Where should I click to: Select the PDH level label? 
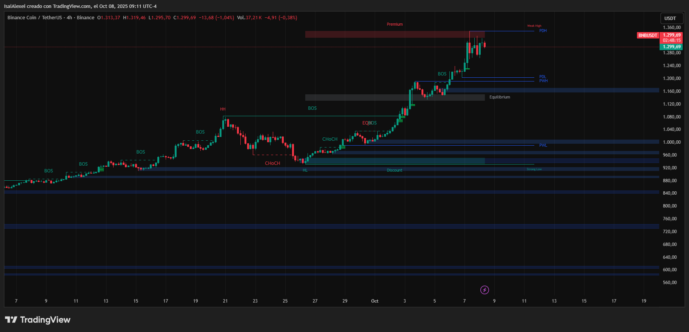click(543, 31)
